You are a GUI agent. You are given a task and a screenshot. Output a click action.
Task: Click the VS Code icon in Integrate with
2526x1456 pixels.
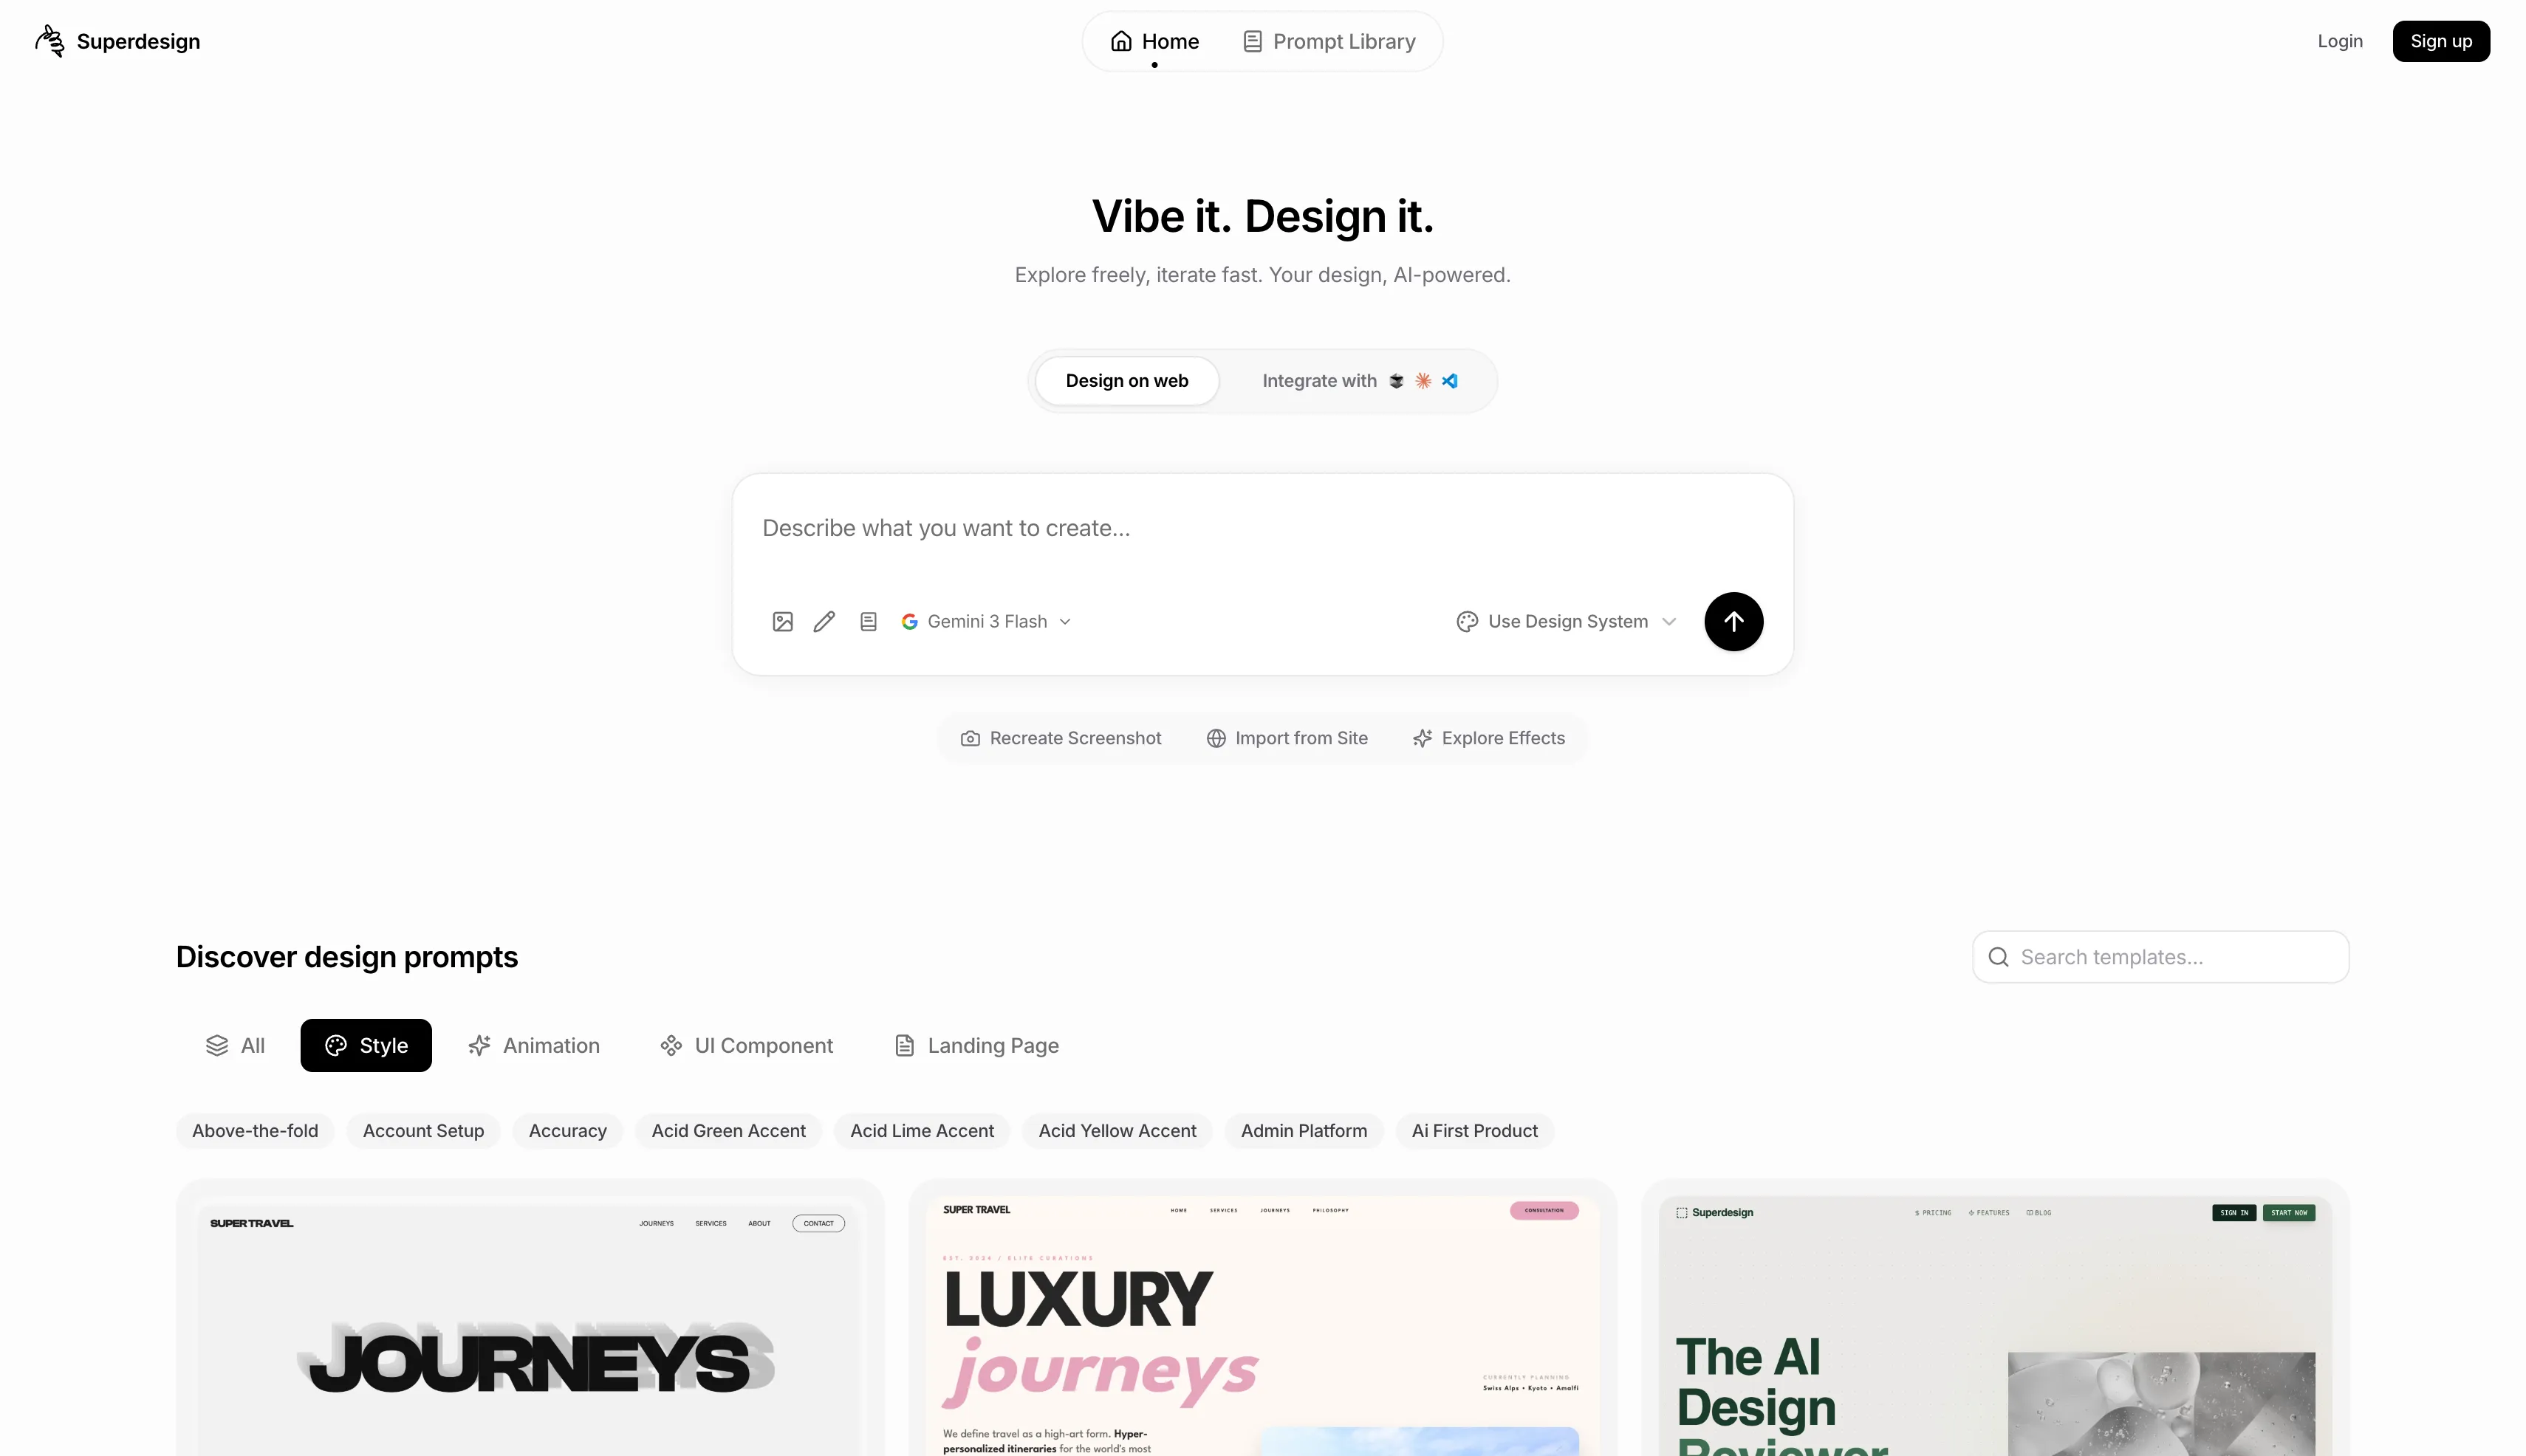[x=1450, y=381]
